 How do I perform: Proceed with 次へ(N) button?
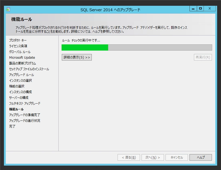coord(153,157)
